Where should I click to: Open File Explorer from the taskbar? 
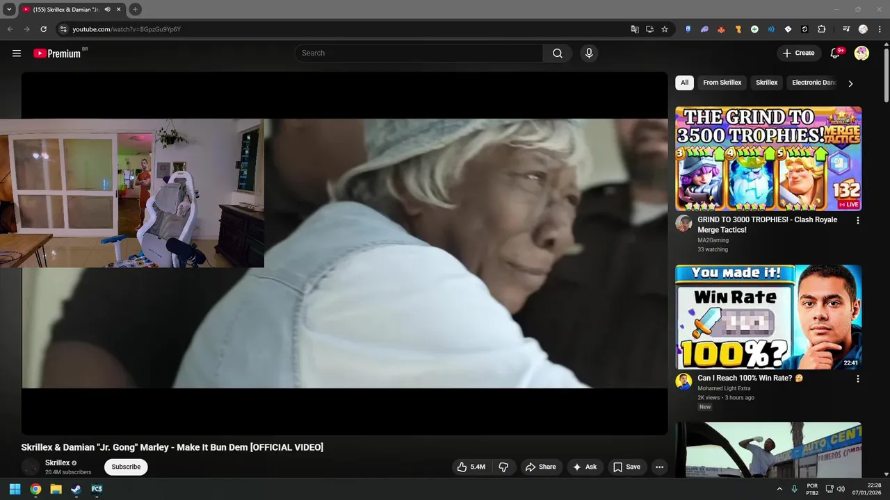point(56,489)
